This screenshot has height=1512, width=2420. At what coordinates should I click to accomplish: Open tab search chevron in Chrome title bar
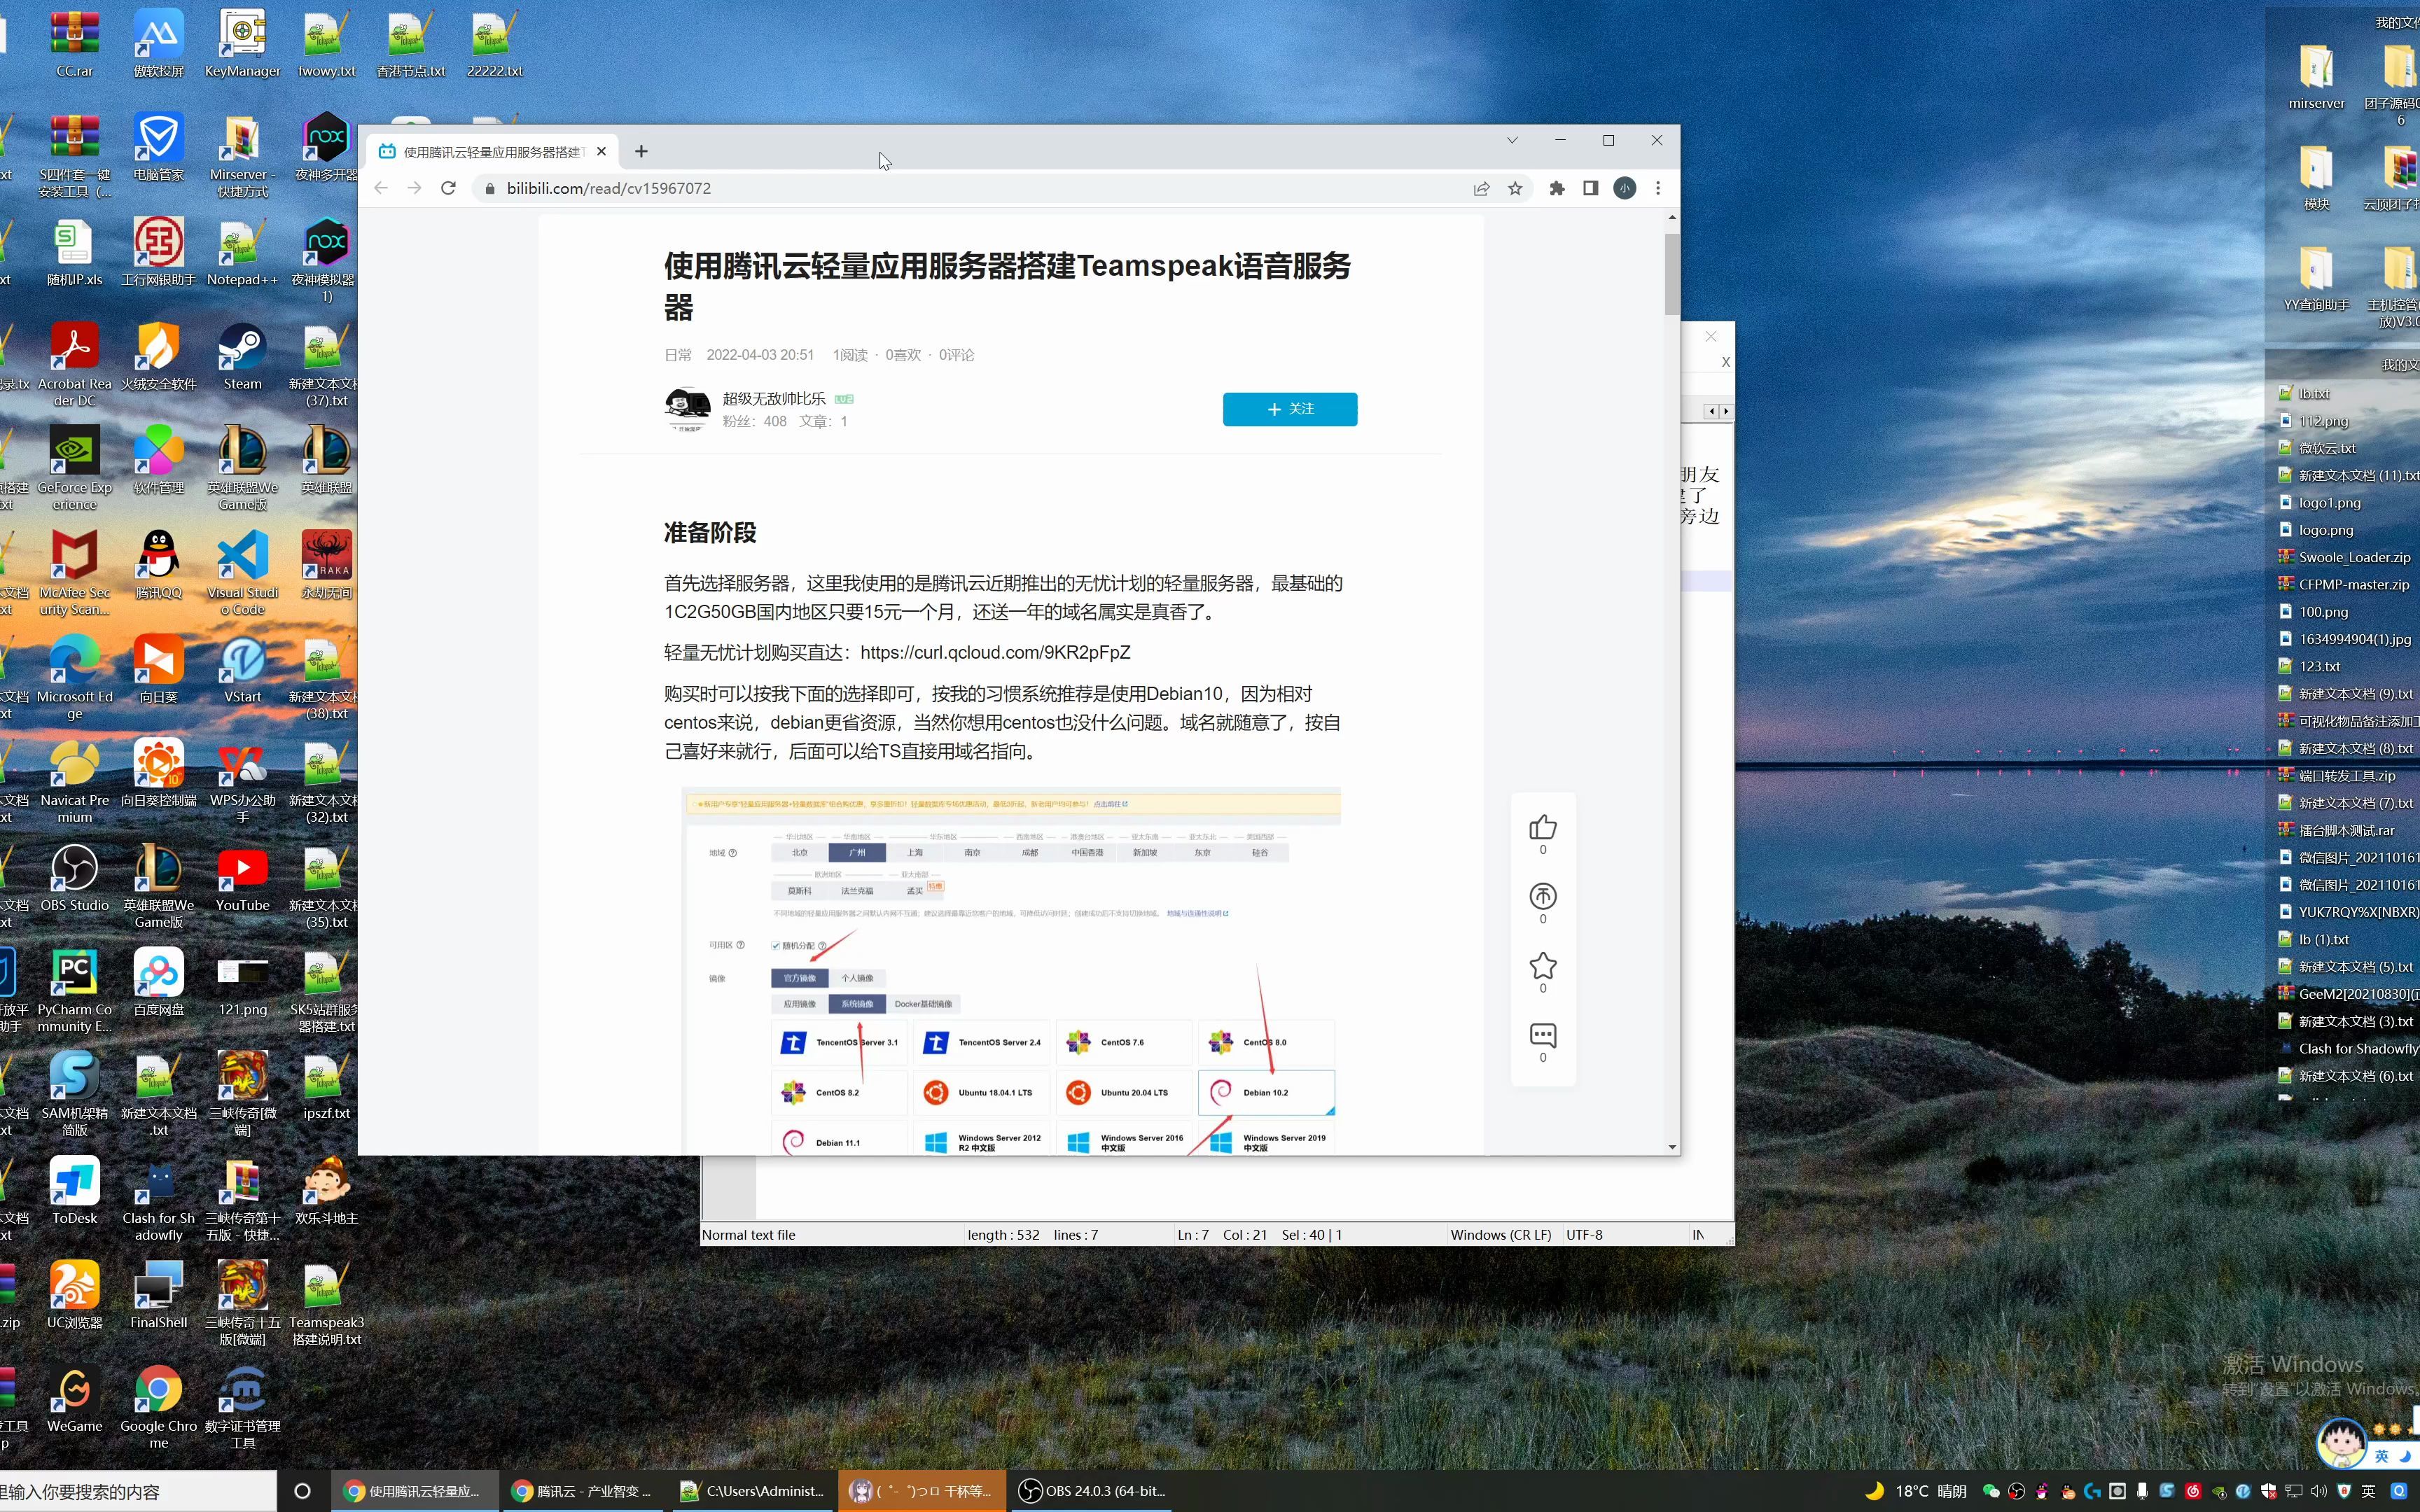click(x=1512, y=140)
